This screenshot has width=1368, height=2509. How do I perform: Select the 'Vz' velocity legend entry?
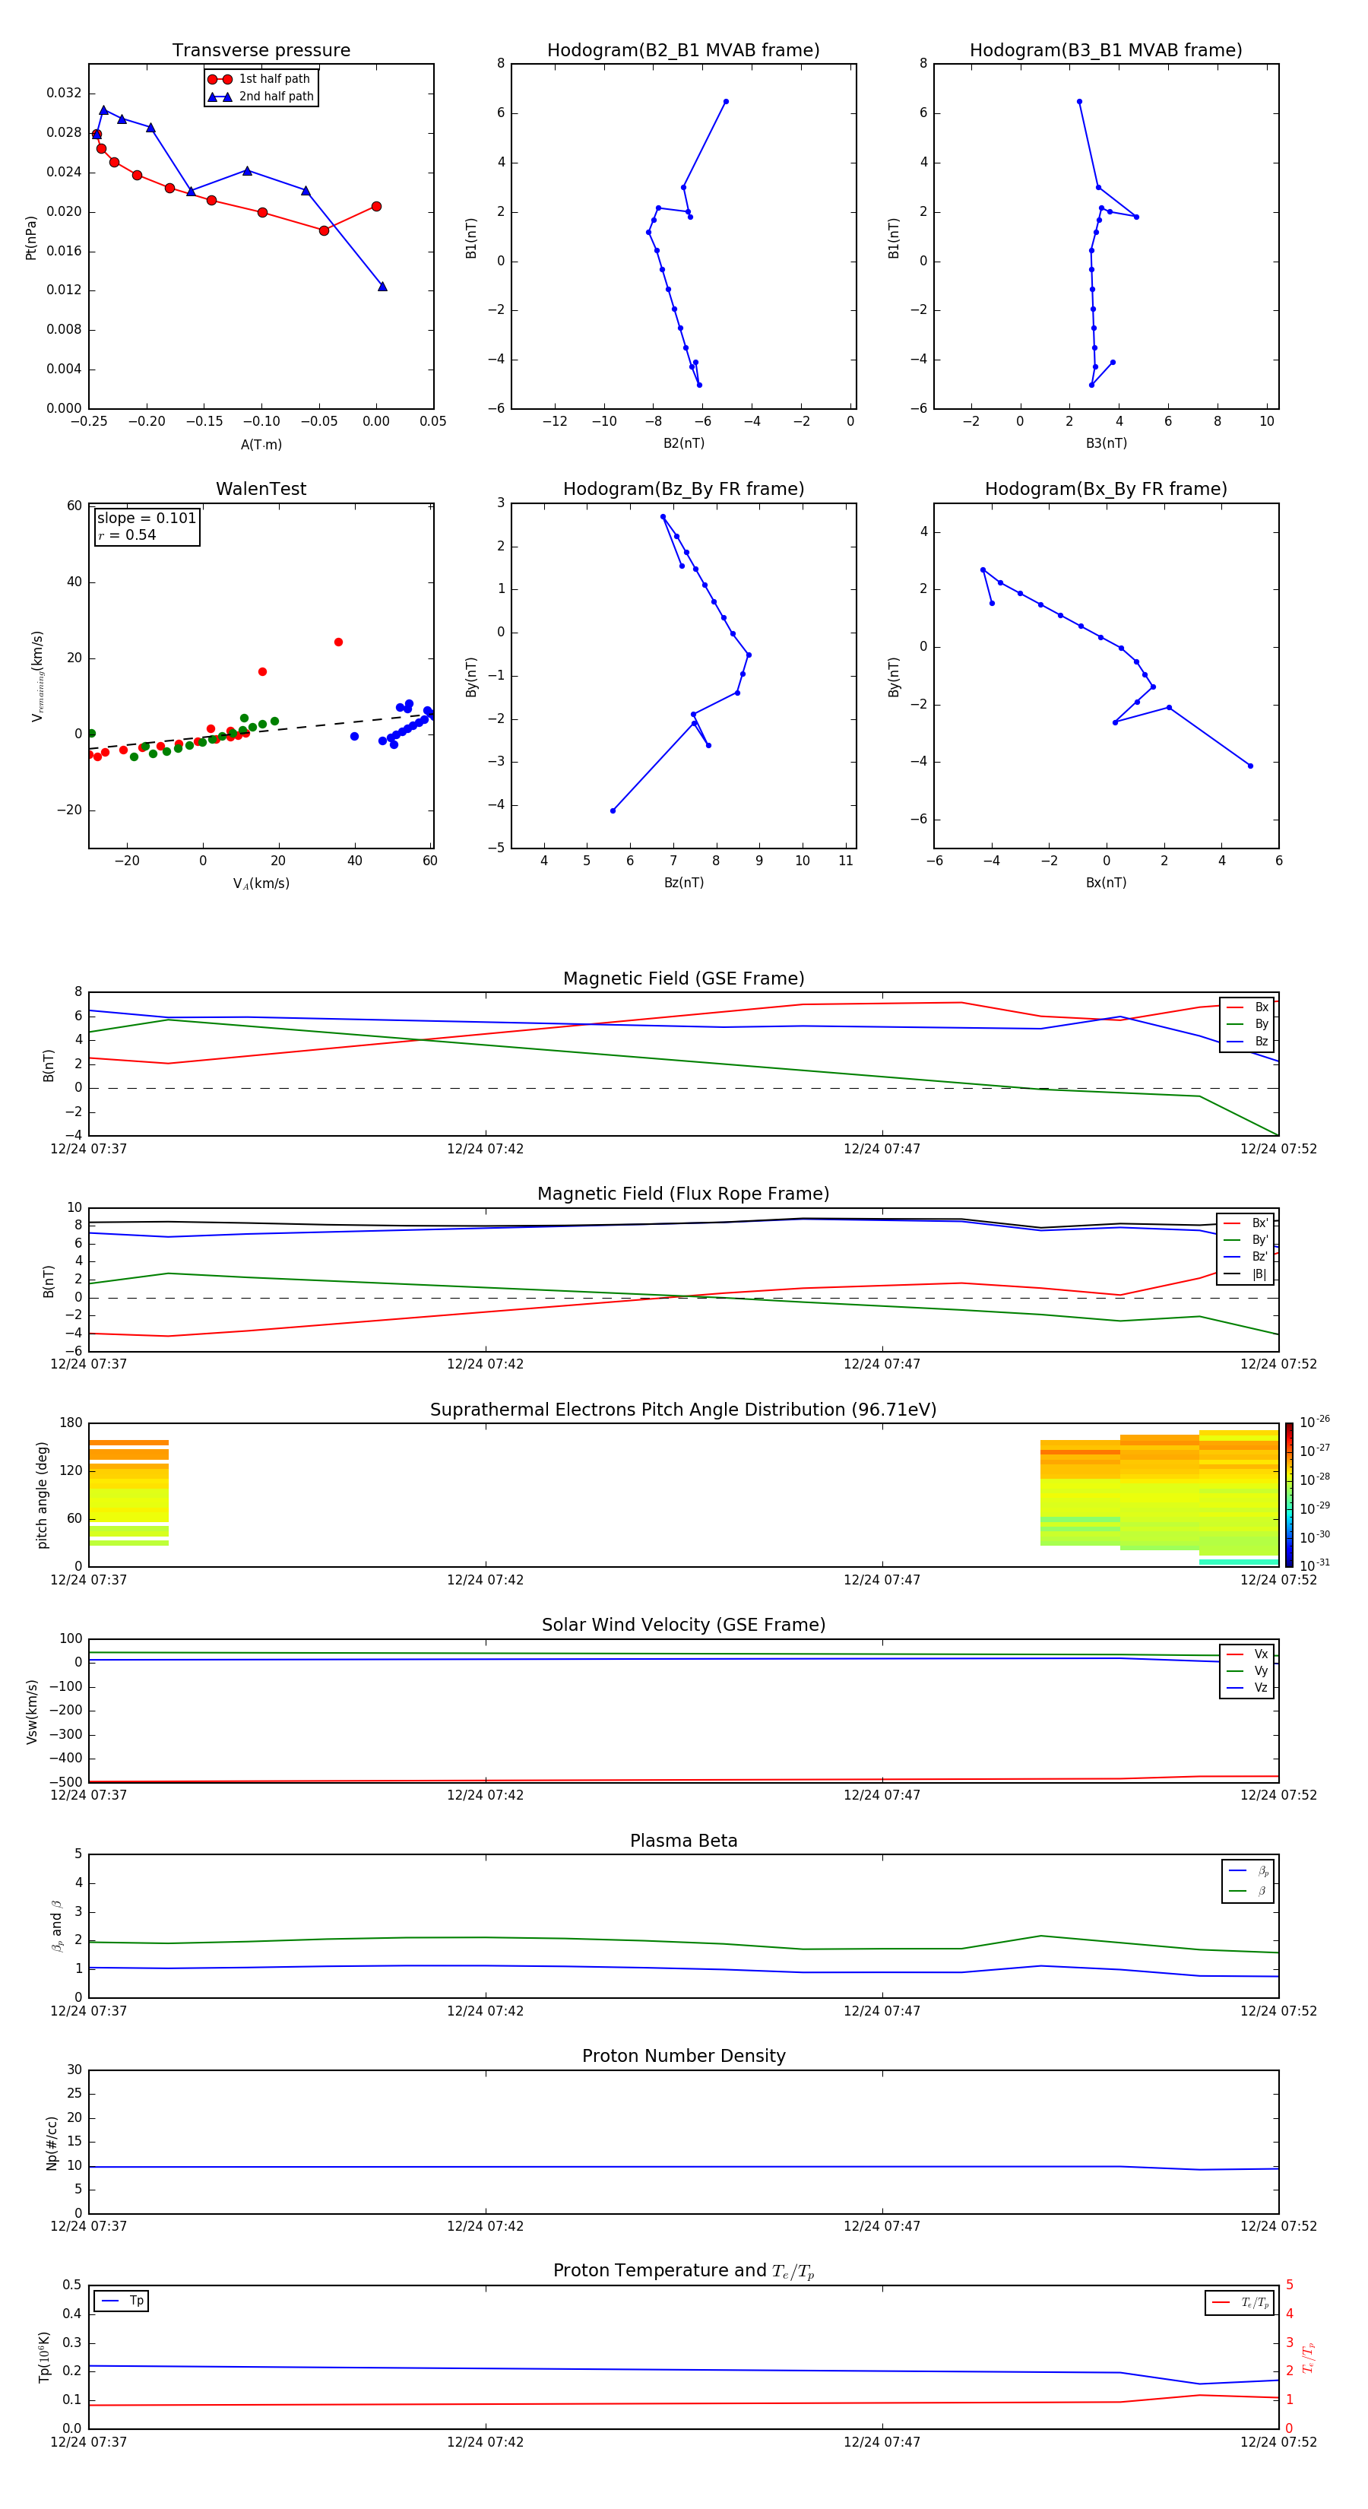(1247, 1687)
